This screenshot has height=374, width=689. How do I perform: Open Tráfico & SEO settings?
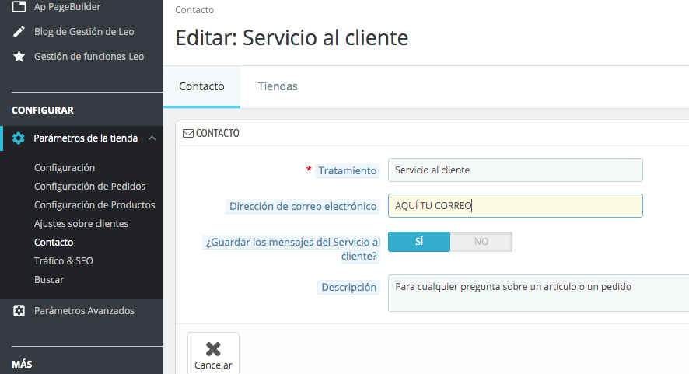[x=64, y=261]
